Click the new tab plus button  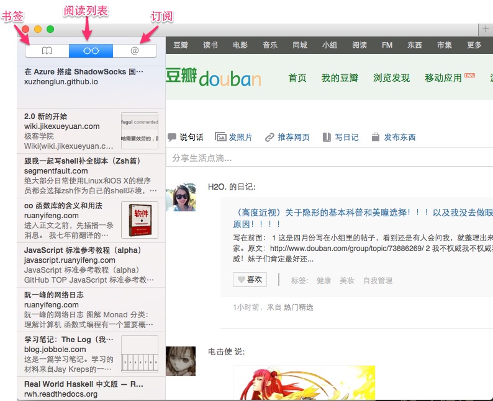pyautogui.click(x=486, y=30)
